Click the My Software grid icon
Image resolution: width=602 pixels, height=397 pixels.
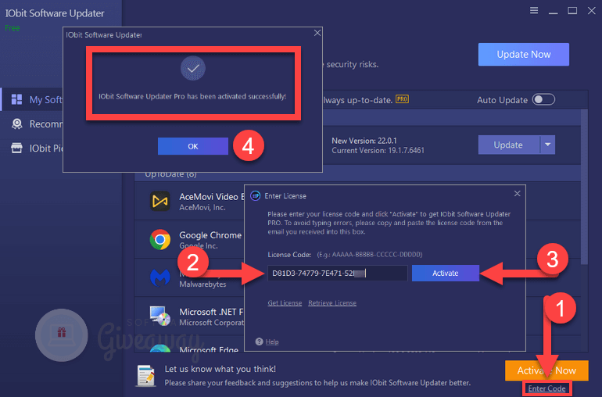click(16, 99)
